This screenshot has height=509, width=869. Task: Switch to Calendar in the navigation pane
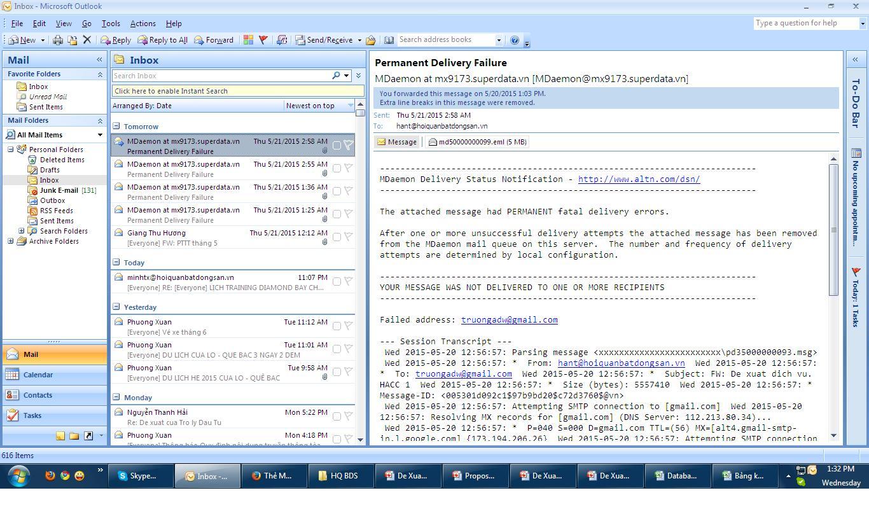(x=55, y=375)
